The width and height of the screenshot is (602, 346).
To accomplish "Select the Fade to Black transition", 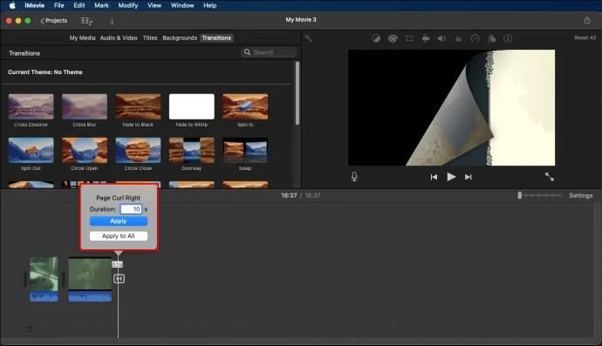I will [x=138, y=106].
